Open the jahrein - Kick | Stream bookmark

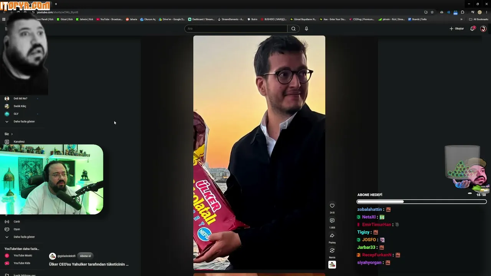391,19
